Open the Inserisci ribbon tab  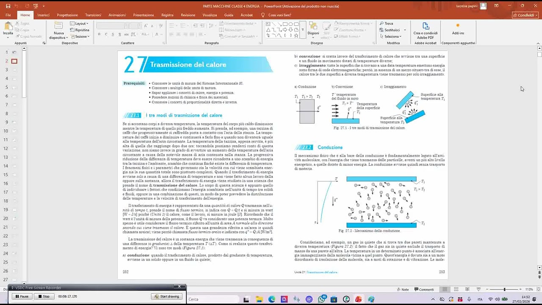43,15
